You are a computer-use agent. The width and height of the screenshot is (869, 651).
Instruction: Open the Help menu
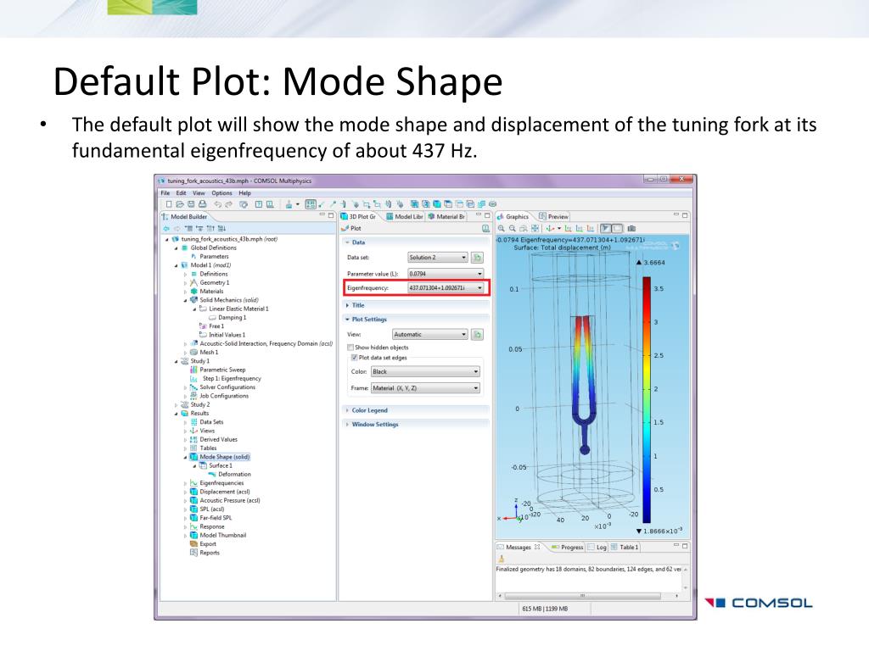click(245, 193)
